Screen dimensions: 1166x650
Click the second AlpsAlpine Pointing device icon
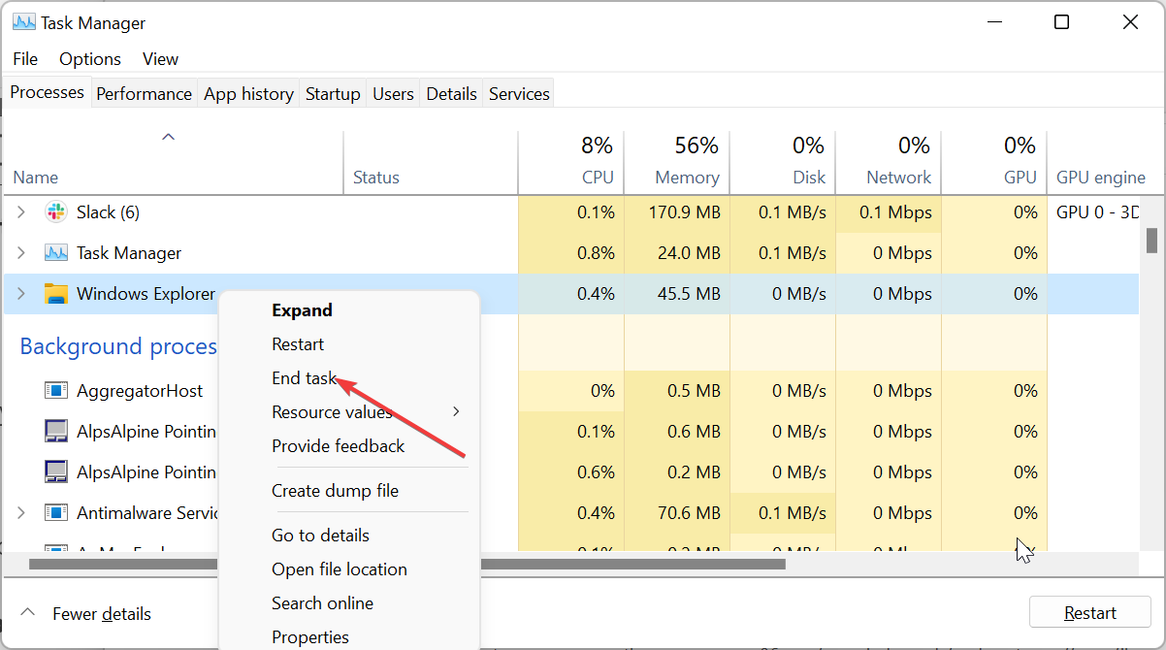55,471
